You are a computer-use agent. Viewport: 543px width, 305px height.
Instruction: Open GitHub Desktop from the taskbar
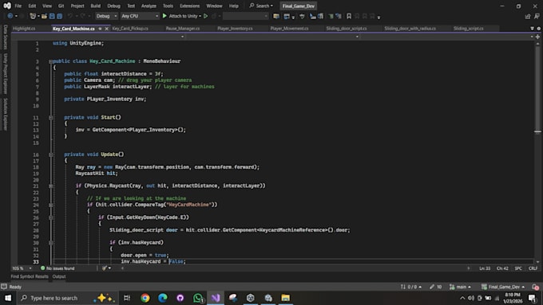point(180,298)
